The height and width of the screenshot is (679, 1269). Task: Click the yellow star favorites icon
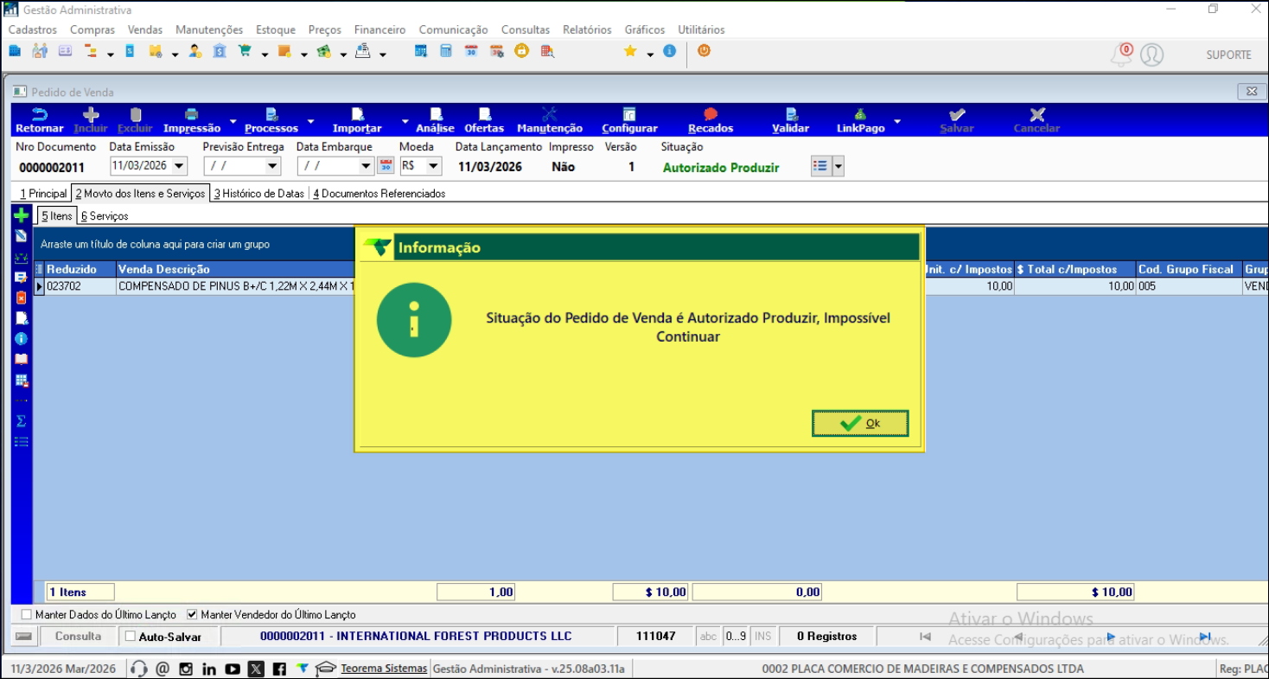(630, 52)
